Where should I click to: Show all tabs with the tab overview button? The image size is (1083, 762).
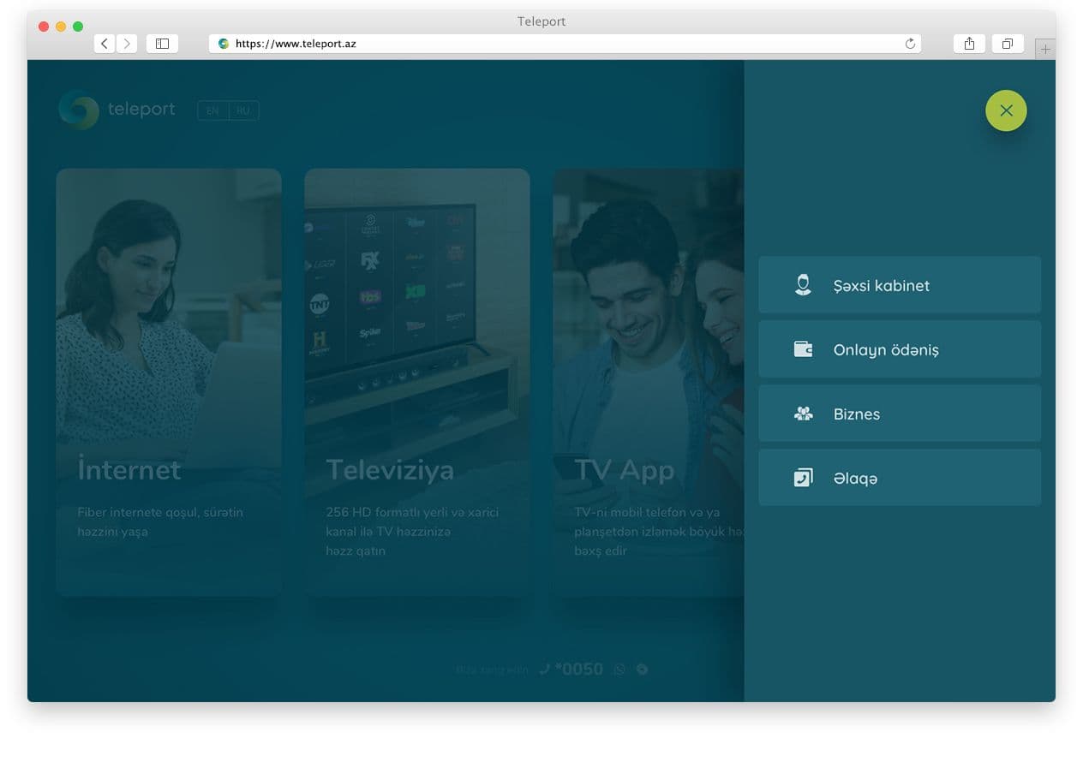1008,44
